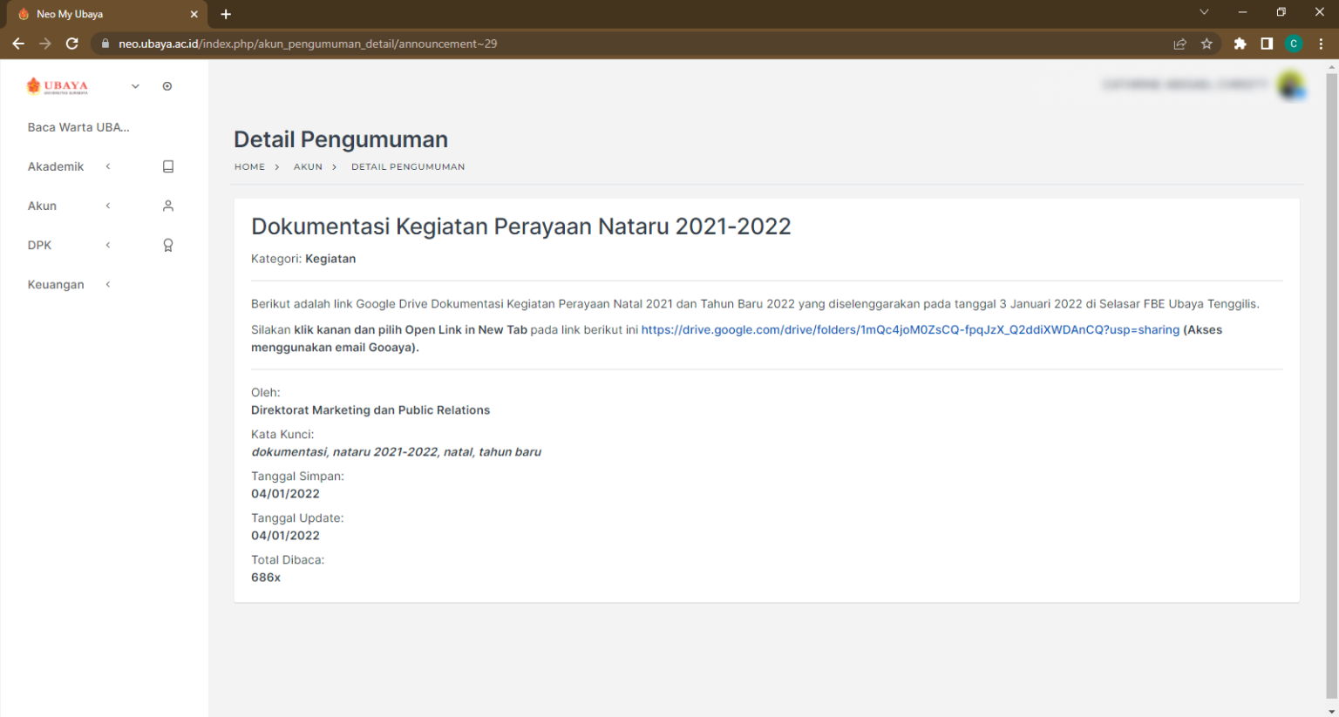Open the dropdown chevron next to UBAYA logo

tap(135, 85)
